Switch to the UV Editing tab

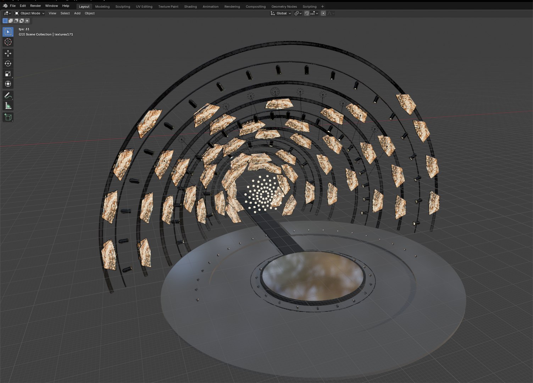tap(144, 6)
